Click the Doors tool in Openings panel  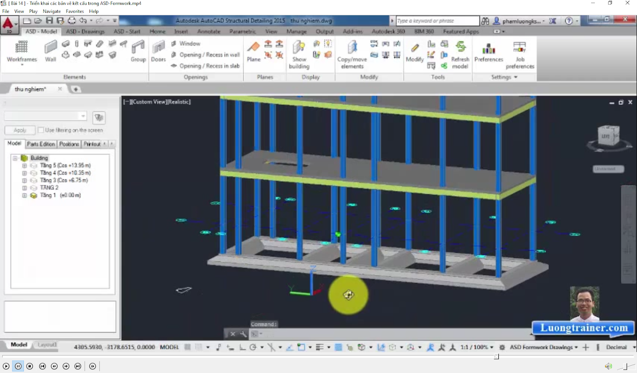158,52
